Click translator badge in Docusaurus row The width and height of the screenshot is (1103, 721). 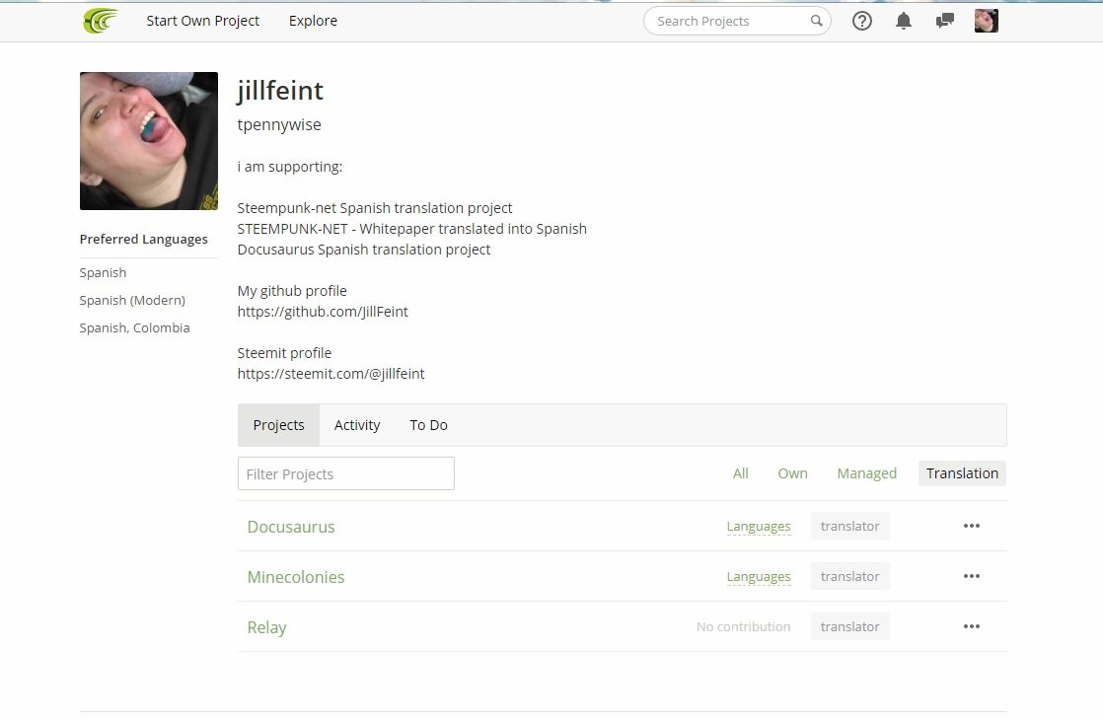click(x=849, y=526)
